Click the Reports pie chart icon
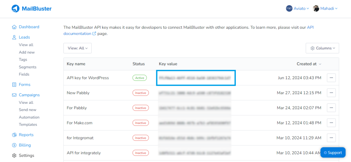This screenshot has height=162, width=351. click(14, 135)
